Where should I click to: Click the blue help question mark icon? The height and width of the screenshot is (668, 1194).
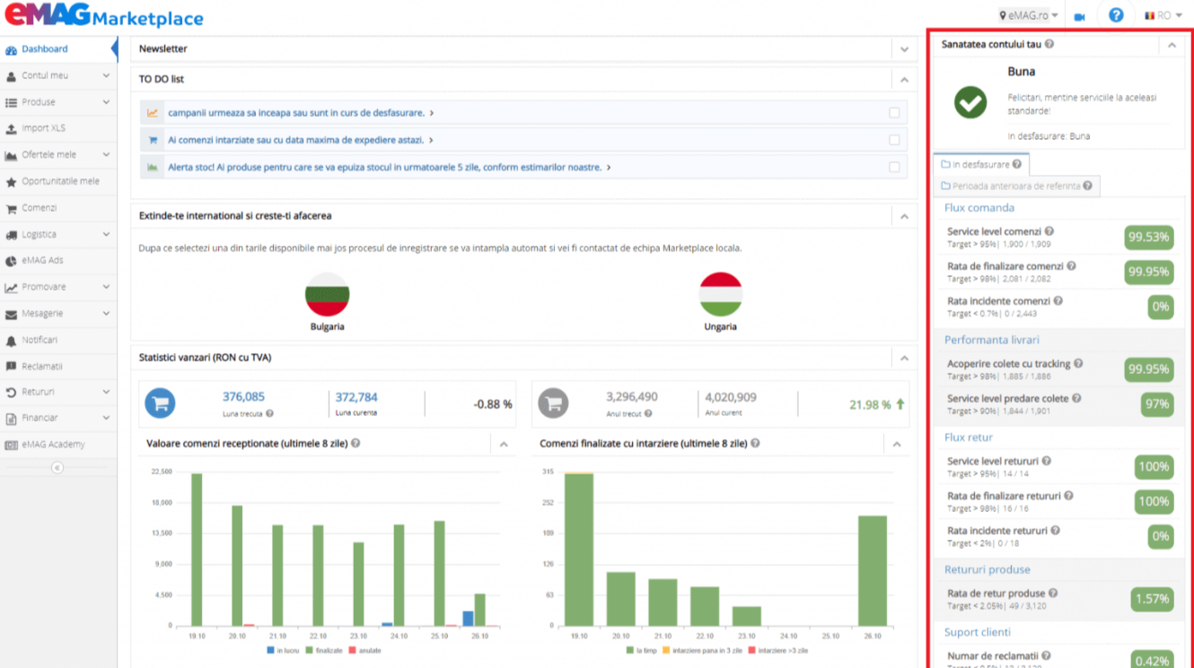[1116, 15]
